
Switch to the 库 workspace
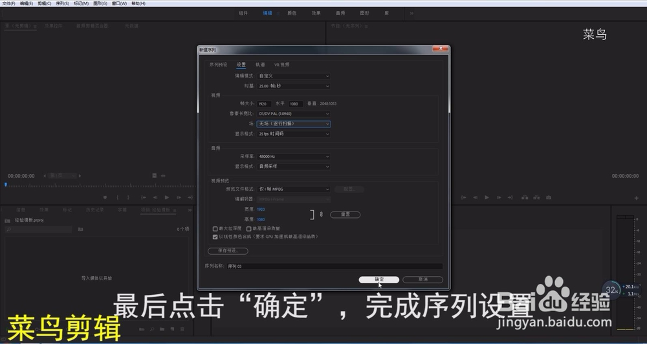click(387, 13)
